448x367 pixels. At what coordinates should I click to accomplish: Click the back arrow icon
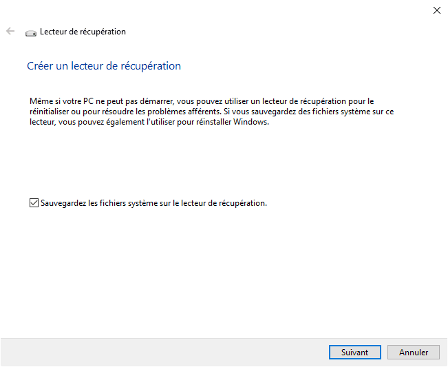10,31
